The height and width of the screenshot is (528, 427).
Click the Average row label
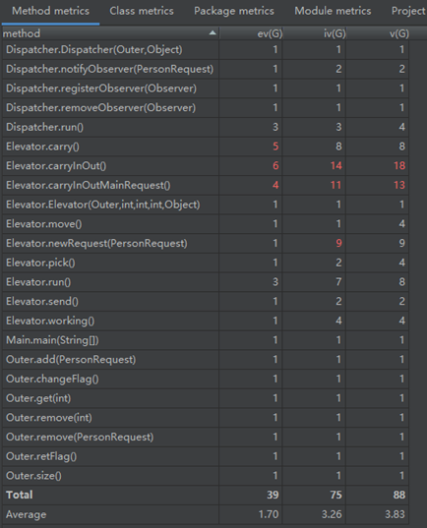coord(27,514)
